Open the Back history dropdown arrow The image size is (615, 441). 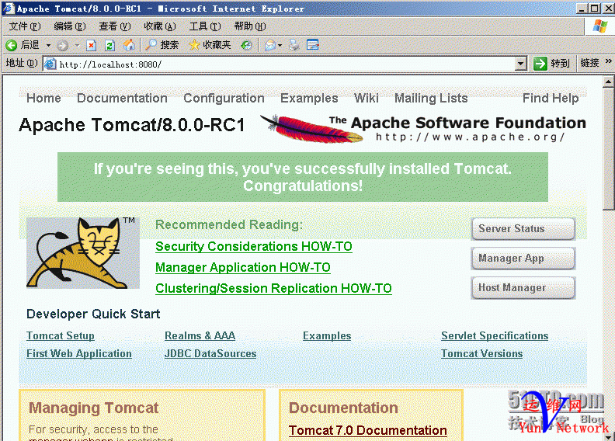pos(48,46)
